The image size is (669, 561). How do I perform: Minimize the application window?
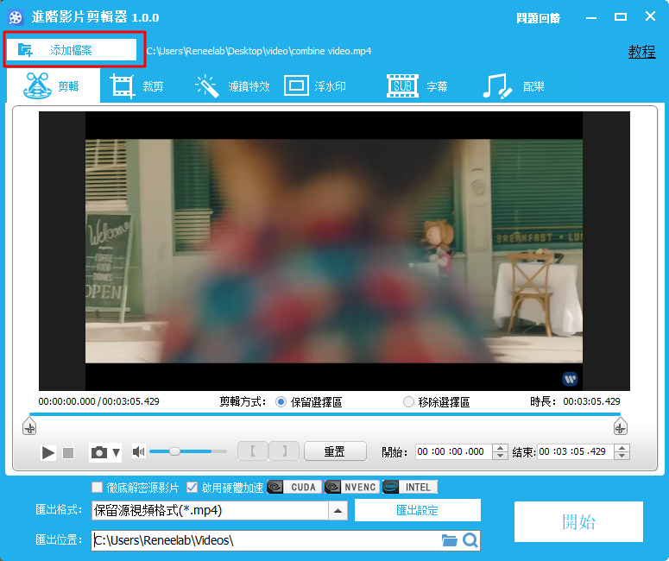591,18
